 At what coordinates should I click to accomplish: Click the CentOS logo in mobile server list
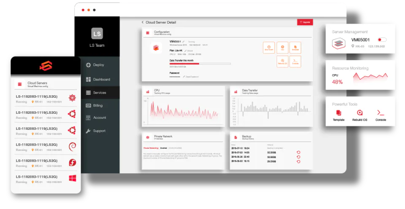pos(72,98)
